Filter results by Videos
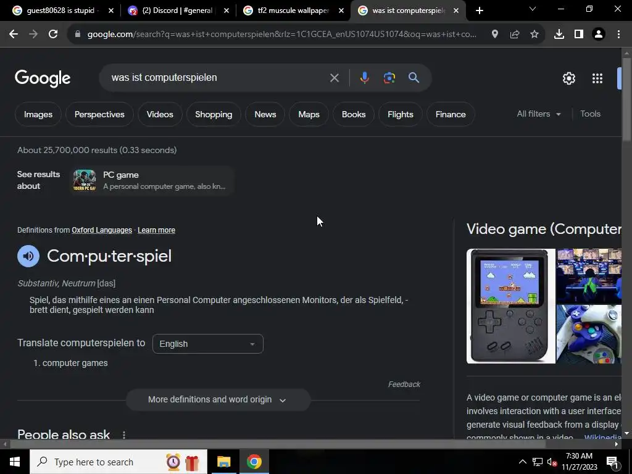This screenshot has height=474, width=632. [x=160, y=114]
